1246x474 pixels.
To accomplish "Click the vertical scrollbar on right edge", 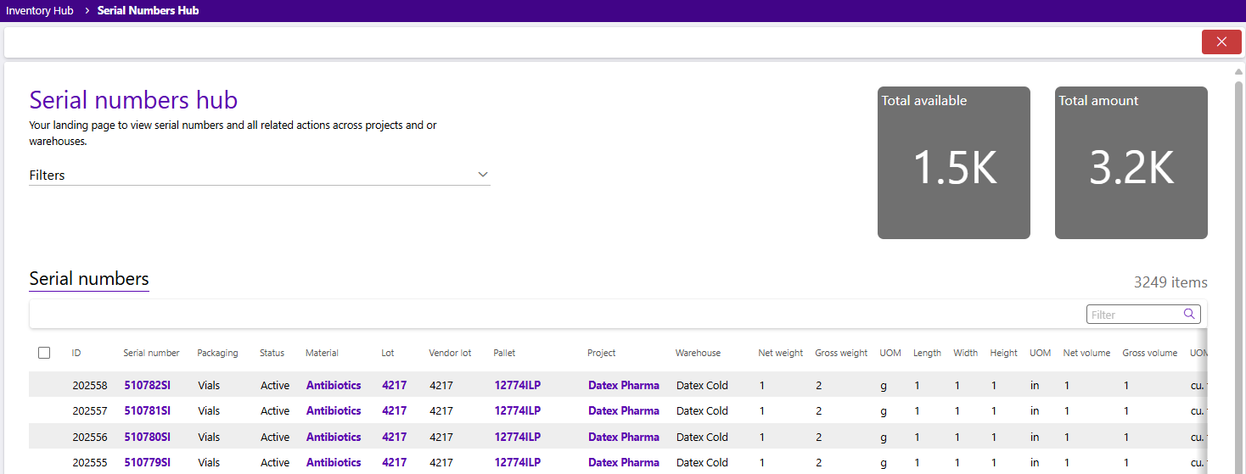I will click(x=1238, y=254).
